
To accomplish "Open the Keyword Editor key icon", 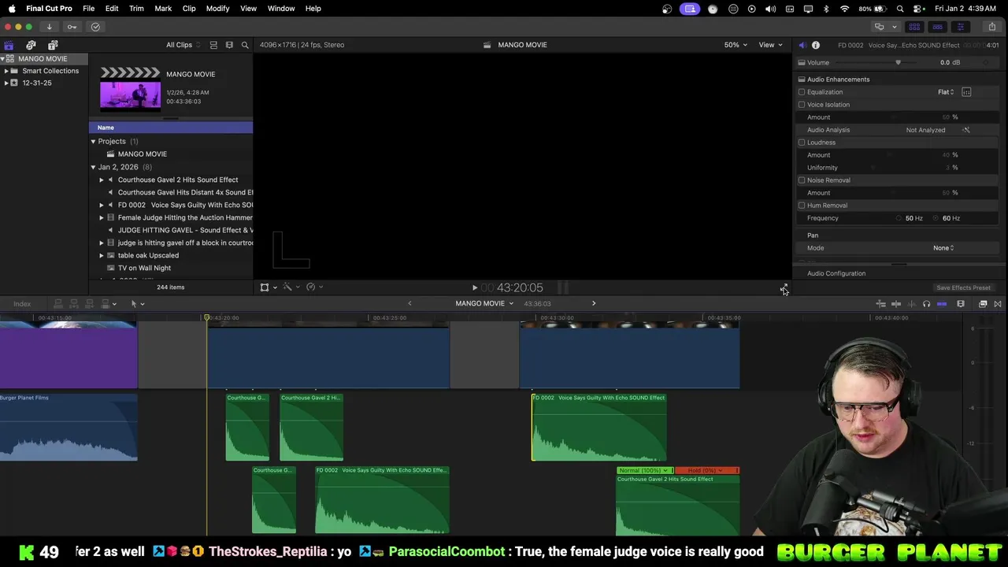I will (72, 27).
